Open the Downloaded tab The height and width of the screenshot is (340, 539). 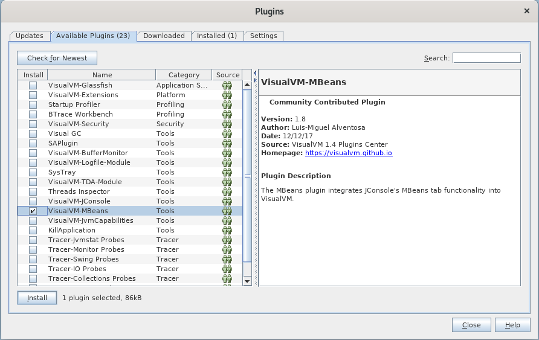pyautogui.click(x=164, y=36)
